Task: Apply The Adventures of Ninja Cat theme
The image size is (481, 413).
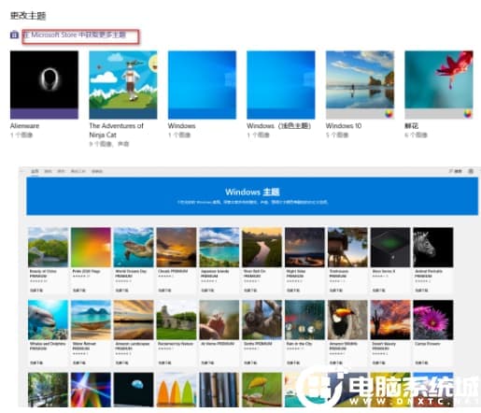Action: (123, 85)
